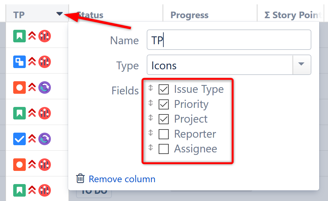Click a red Highest priority chevron icon
Image resolution: width=328 pixels, height=201 pixels.
coord(31,36)
